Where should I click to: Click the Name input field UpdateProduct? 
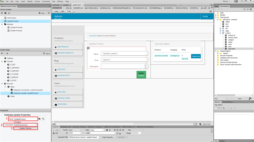click(x=25, y=119)
